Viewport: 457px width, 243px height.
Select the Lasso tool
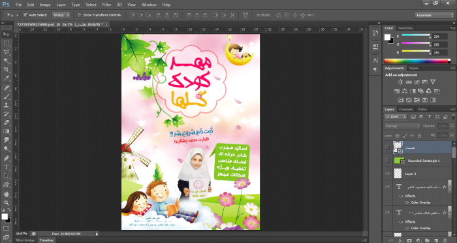pyautogui.click(x=6, y=52)
